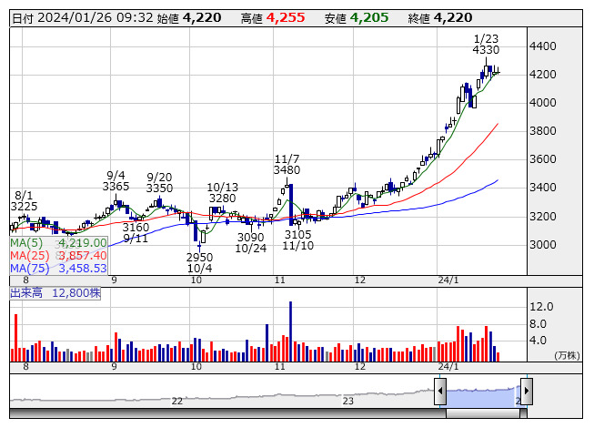Click the 8/1 3225 price label
Image resolution: width=594 pixels, height=428 pixels.
coord(24,201)
